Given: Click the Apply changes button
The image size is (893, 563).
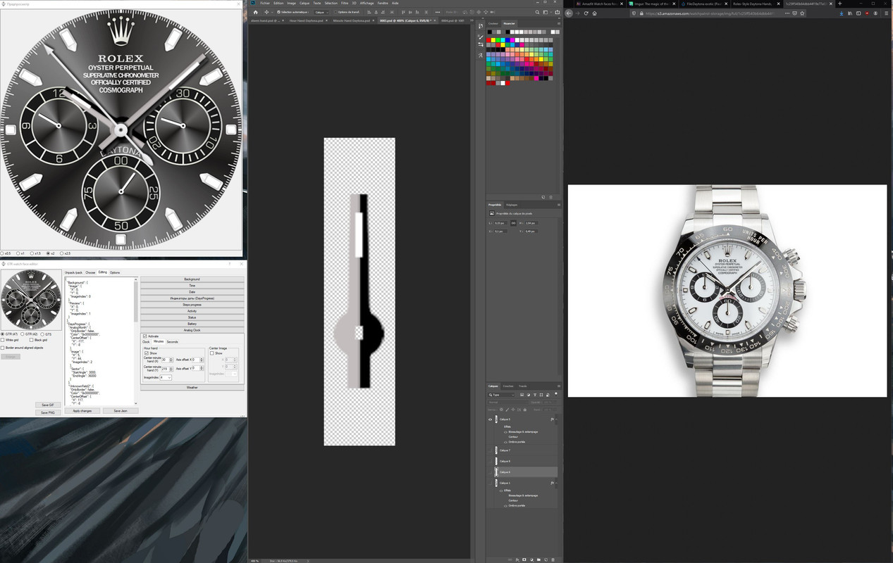Looking at the screenshot, I should [82, 411].
